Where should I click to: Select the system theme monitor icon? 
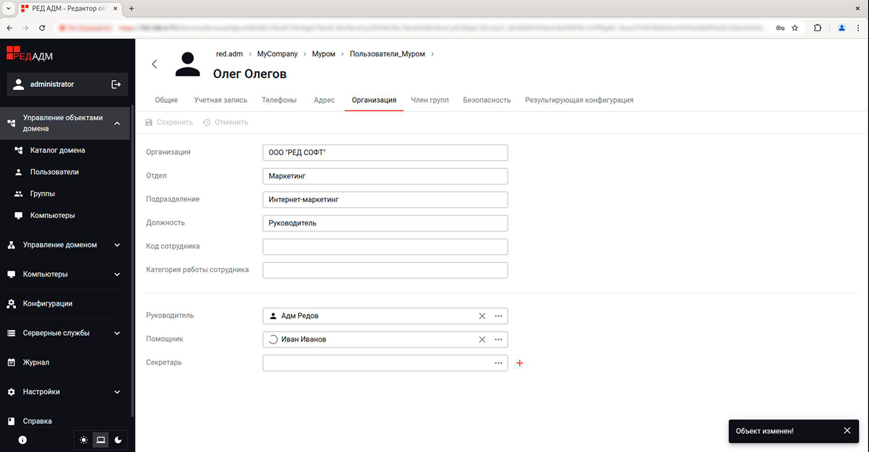[x=101, y=440]
